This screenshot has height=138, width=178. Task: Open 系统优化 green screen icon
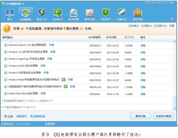pos(58,13)
